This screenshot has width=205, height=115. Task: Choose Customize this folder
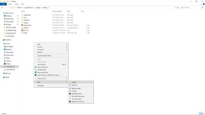[x=51, y=56]
